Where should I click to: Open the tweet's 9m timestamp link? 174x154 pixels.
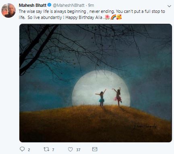coord(91,5)
